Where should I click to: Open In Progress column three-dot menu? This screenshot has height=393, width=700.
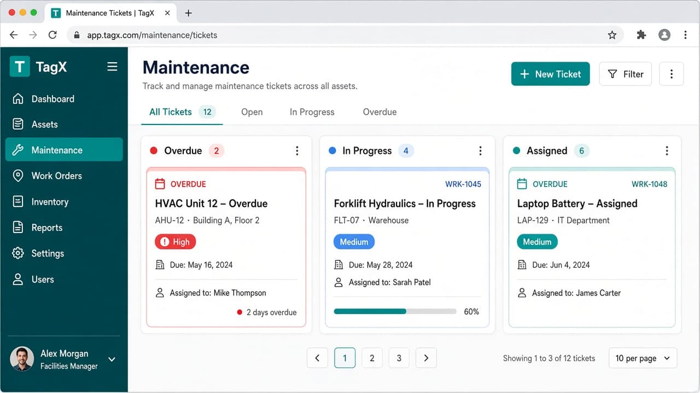click(480, 151)
